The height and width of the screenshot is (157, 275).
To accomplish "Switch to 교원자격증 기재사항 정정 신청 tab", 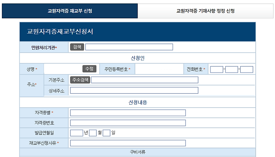I will click(205, 11).
